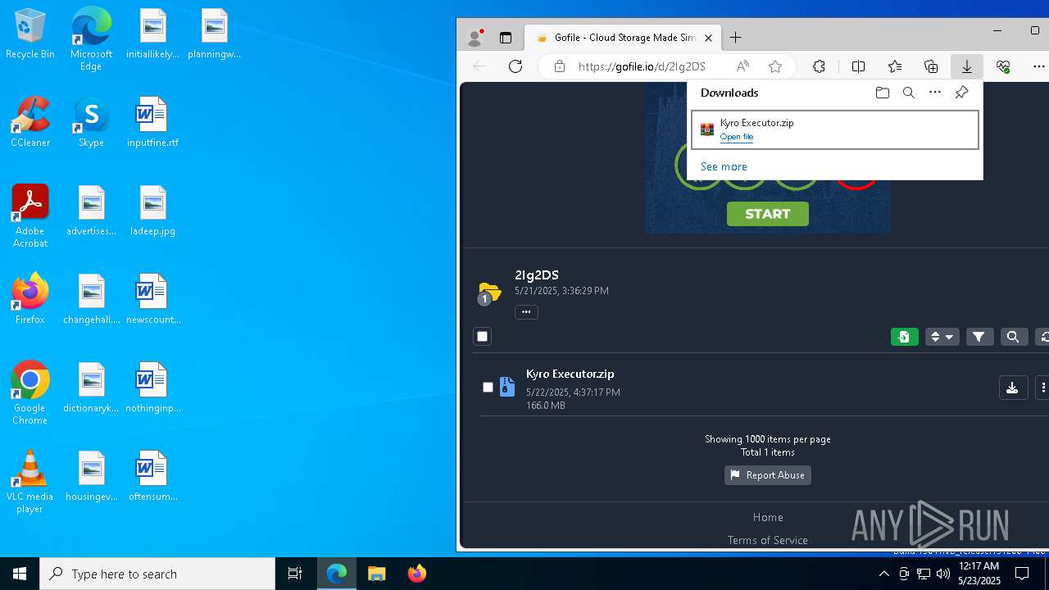This screenshot has width=1049, height=590.
Task: Open volume control in system tray
Action: coord(943,574)
